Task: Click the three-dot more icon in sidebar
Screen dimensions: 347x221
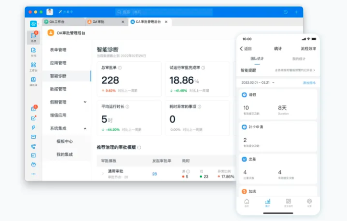Action: pyautogui.click(x=33, y=174)
